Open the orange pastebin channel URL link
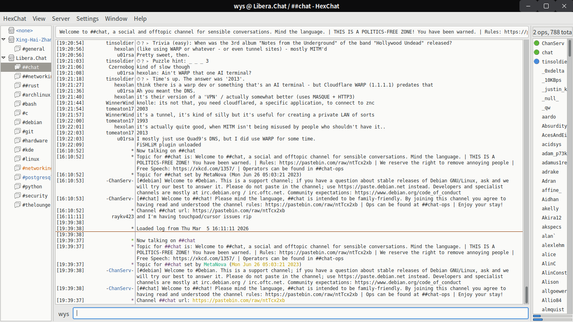Screen dimensions: 573x322 (239, 300)
